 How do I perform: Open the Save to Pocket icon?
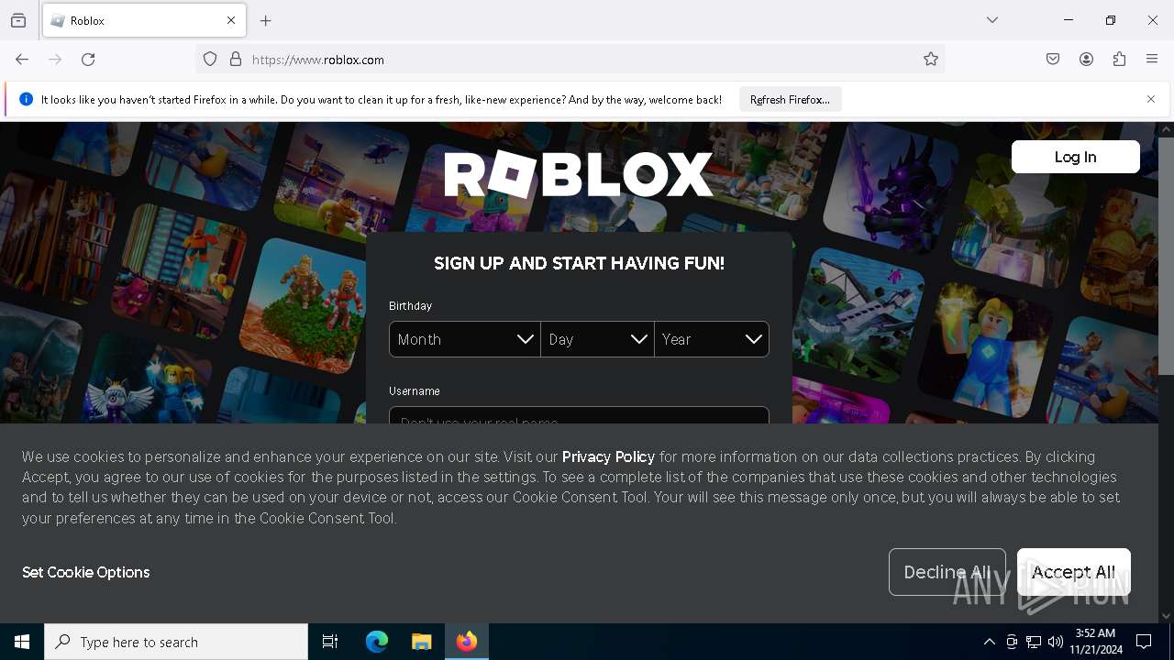tap(1053, 60)
